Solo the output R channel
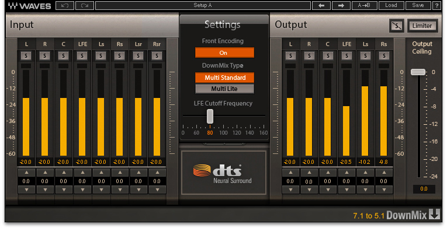Image resolution: width=447 pixels, height=228 pixels. point(309,56)
